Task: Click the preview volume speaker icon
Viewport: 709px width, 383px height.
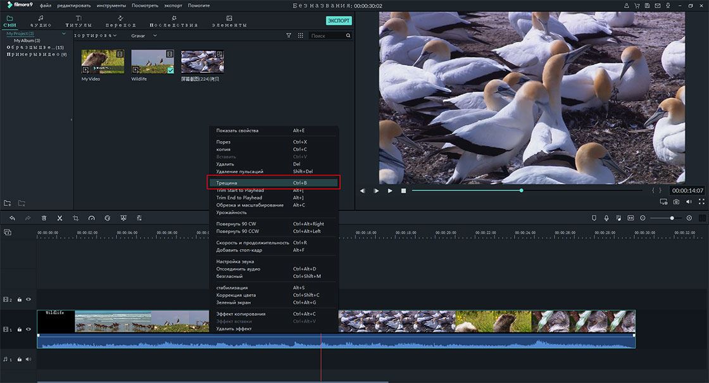Action: pos(689,202)
